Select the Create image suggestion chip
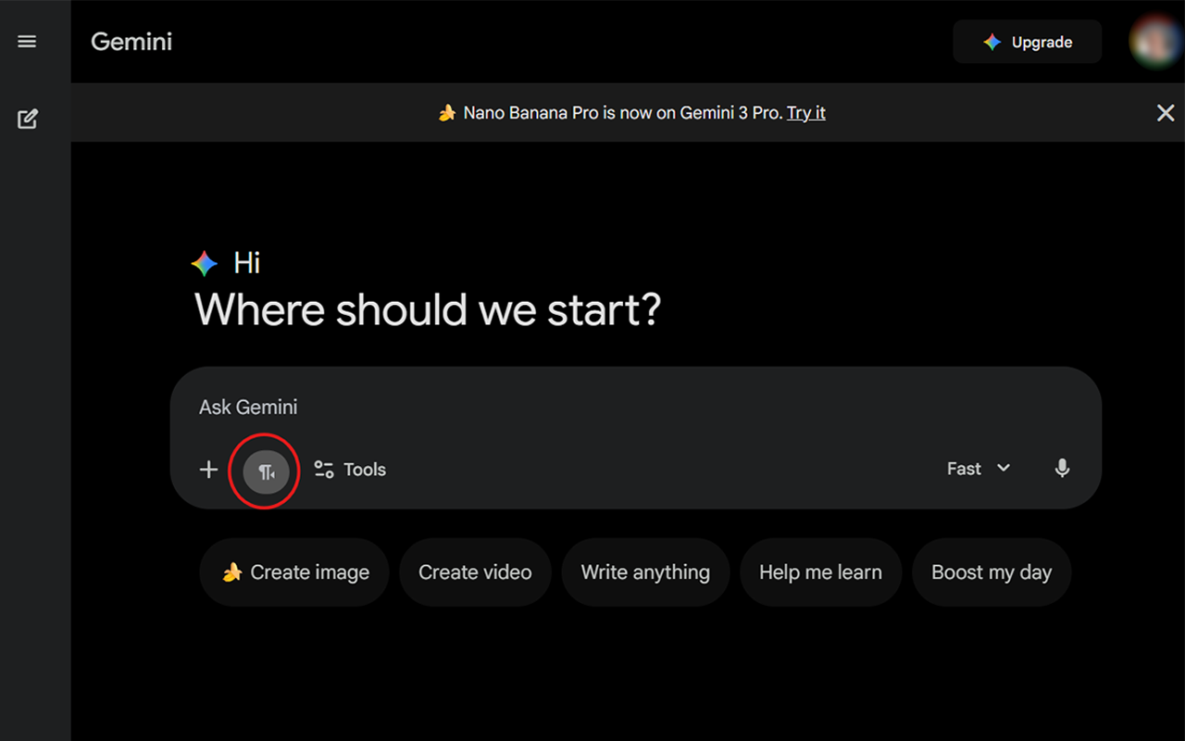 (x=294, y=572)
